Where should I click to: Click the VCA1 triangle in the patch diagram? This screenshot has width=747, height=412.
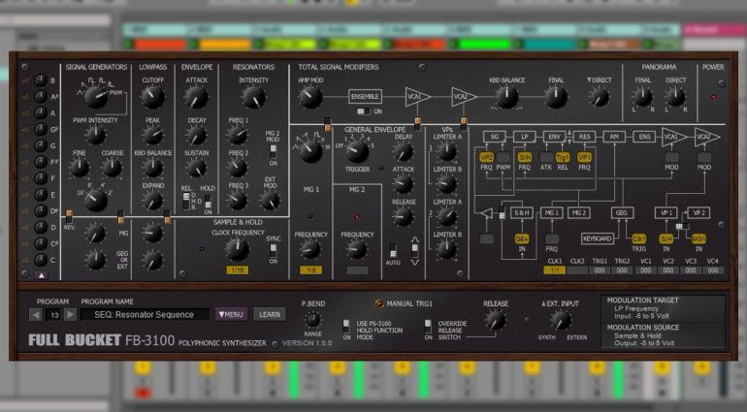pos(674,137)
